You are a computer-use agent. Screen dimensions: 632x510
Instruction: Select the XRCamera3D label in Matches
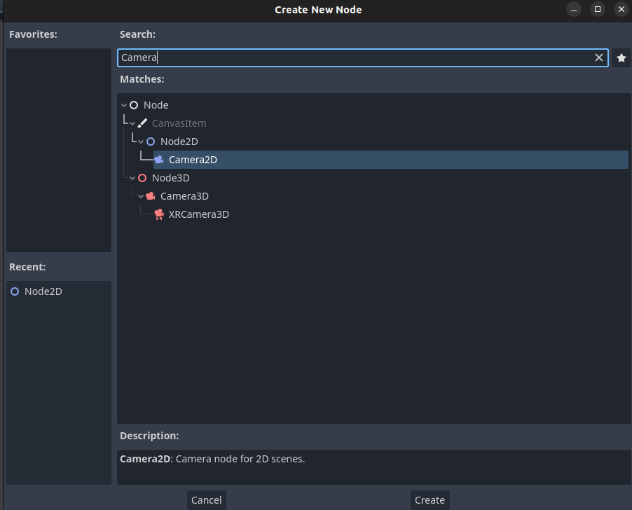tap(199, 214)
